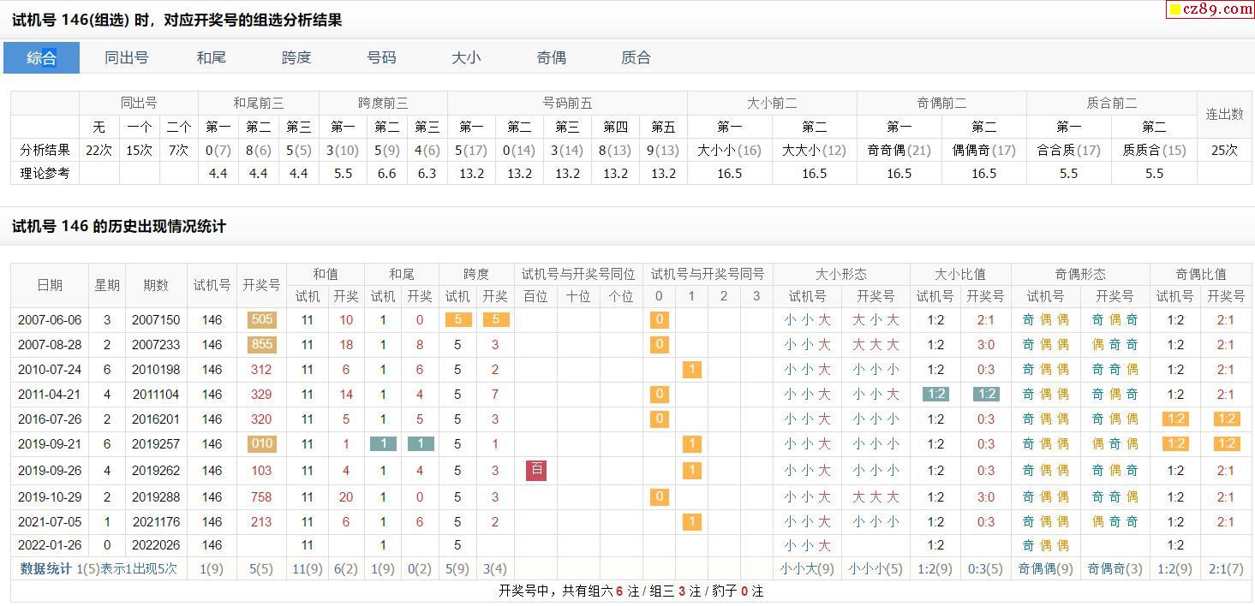Open the 质合 tab

coord(636,58)
